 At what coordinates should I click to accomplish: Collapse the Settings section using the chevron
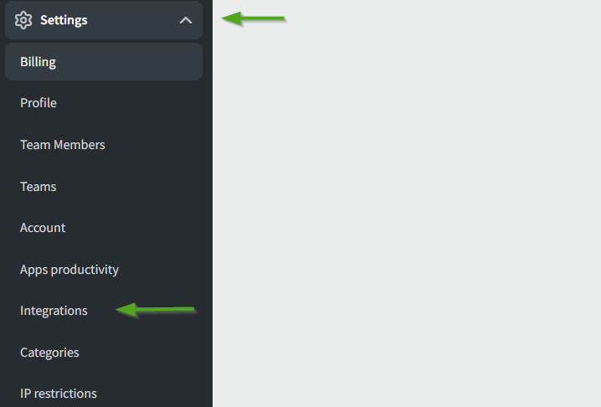[x=186, y=20]
